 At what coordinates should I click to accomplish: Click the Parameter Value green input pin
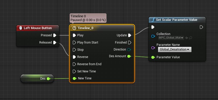click(153, 57)
